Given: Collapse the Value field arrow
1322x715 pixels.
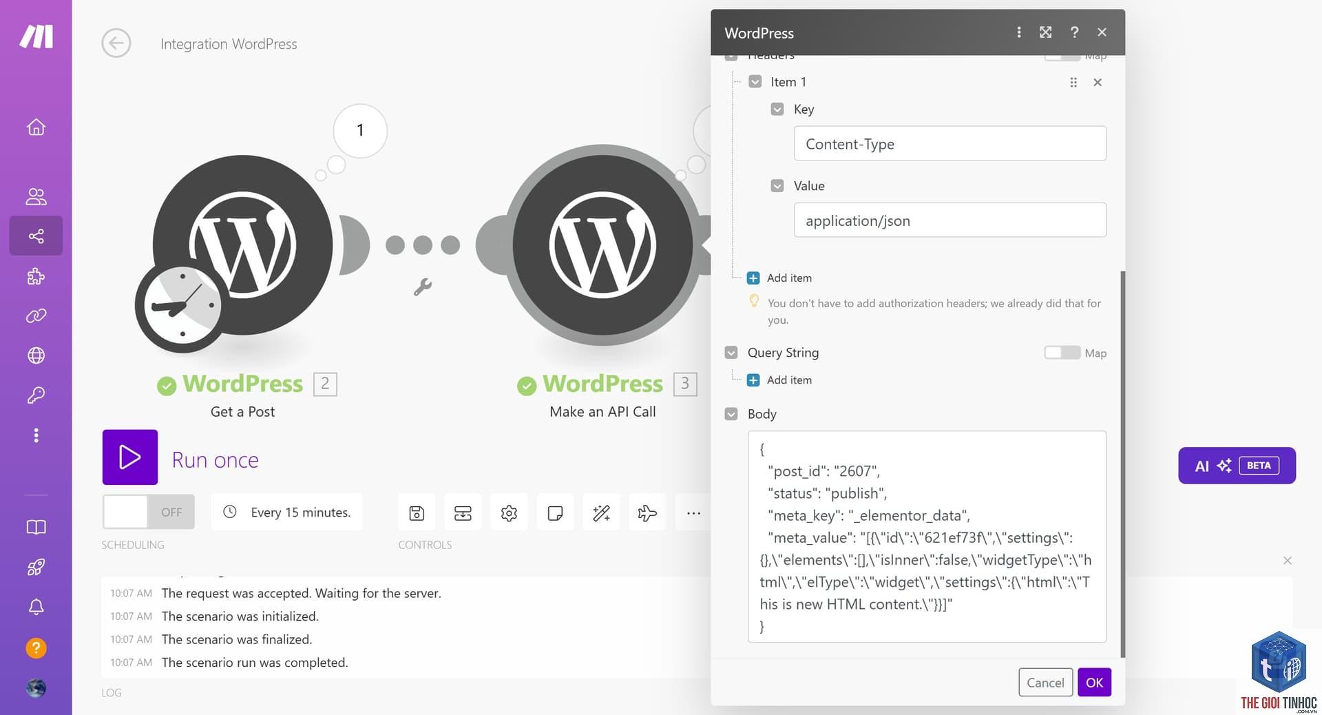Looking at the screenshot, I should coord(777,185).
